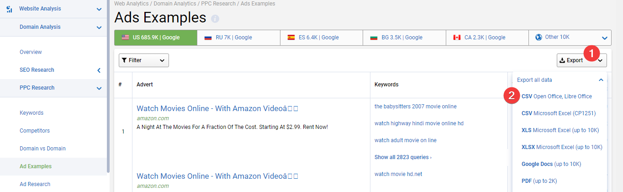Viewport: 623px width, 192px height.
Task: Export to Google Docs
Action: tap(551, 164)
